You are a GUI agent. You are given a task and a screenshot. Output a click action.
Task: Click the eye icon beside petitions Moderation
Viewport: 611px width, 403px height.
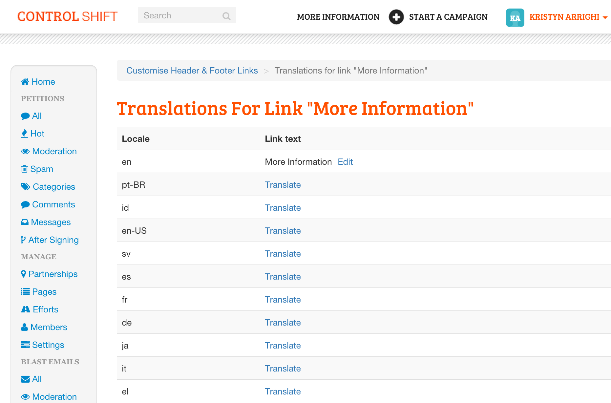(x=25, y=151)
